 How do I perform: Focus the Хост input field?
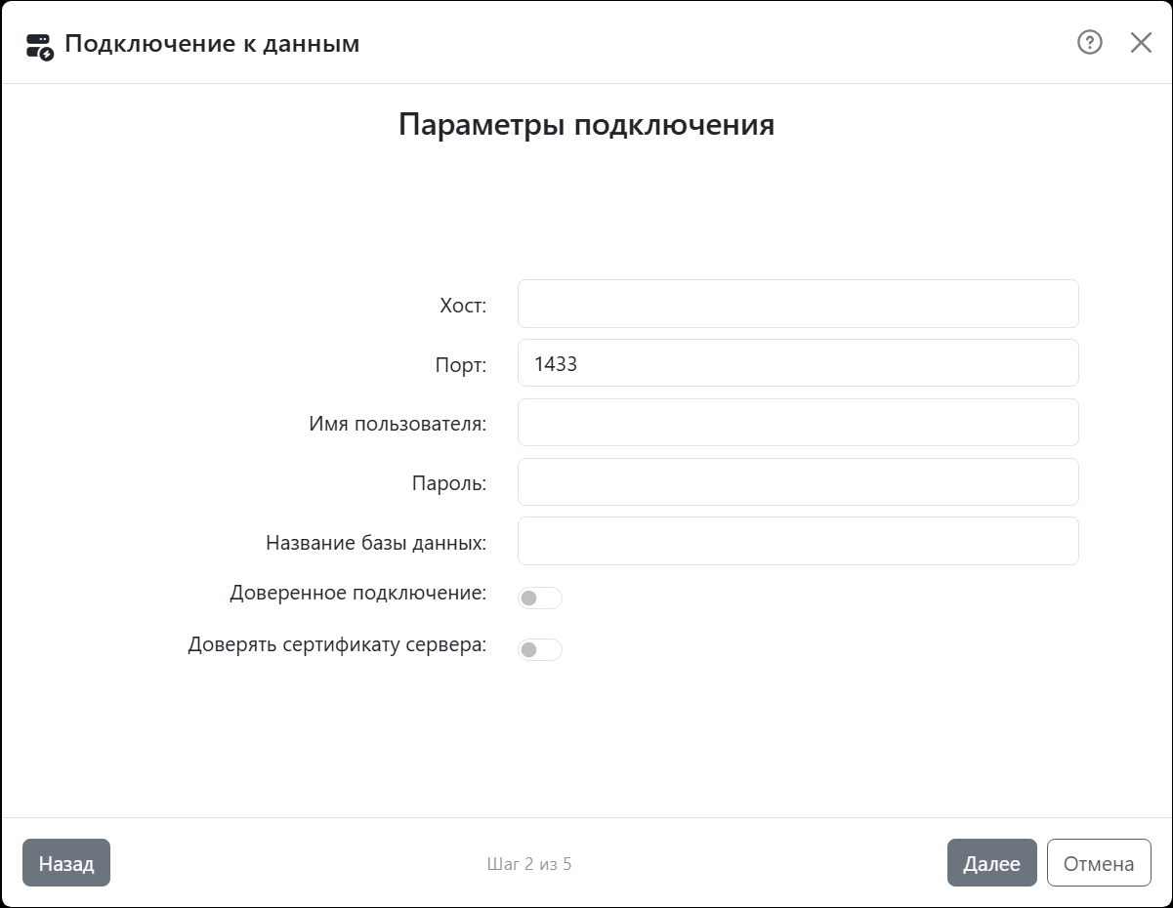coord(798,304)
